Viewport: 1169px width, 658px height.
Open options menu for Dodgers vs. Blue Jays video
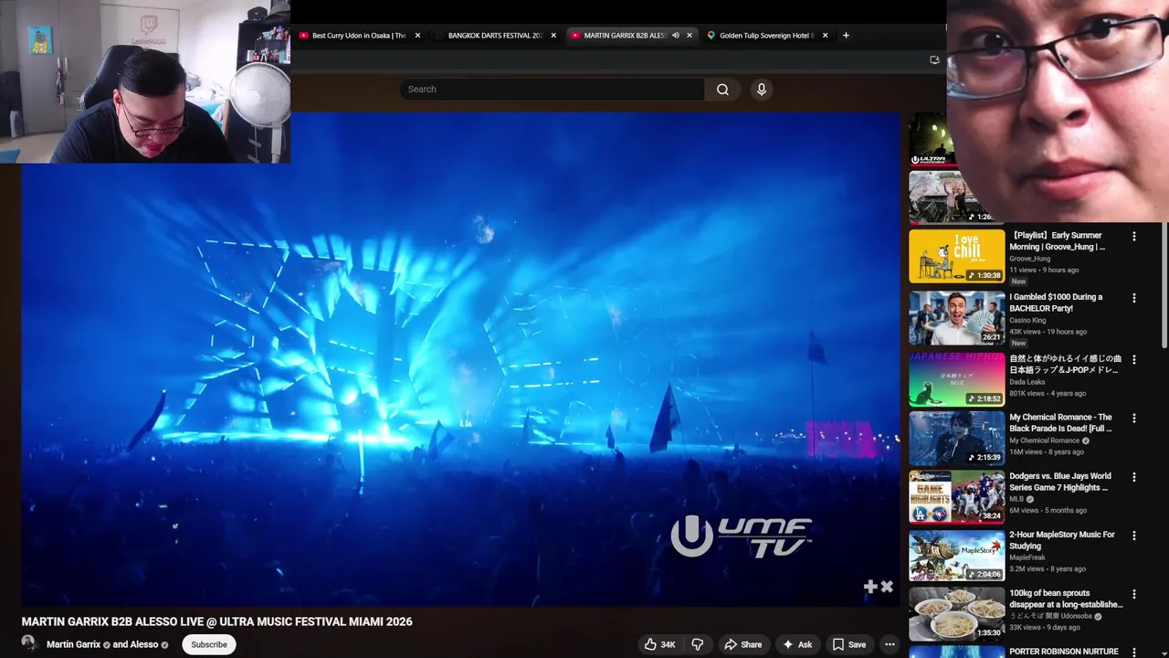pos(1134,477)
